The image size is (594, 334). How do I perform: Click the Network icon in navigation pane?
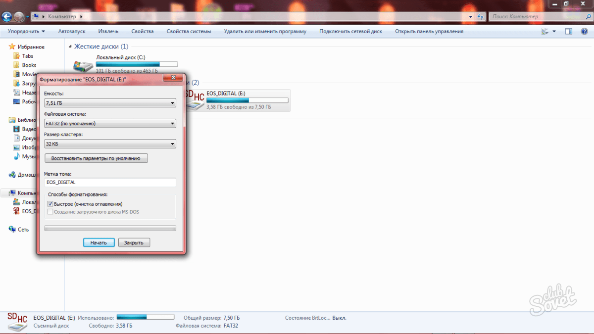12,230
